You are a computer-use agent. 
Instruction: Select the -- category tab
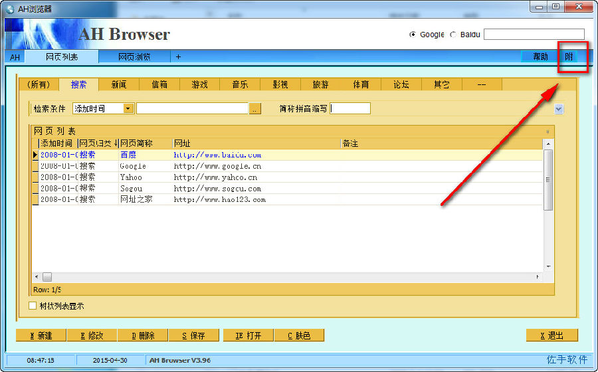click(482, 84)
